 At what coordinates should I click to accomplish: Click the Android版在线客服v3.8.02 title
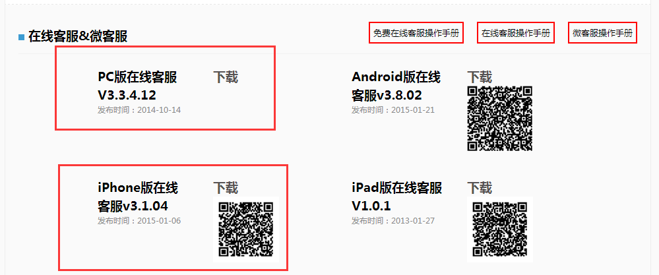pyautogui.click(x=396, y=86)
